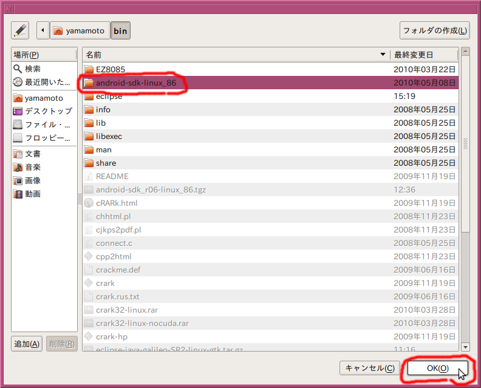Select the info folder icon

tap(89, 109)
